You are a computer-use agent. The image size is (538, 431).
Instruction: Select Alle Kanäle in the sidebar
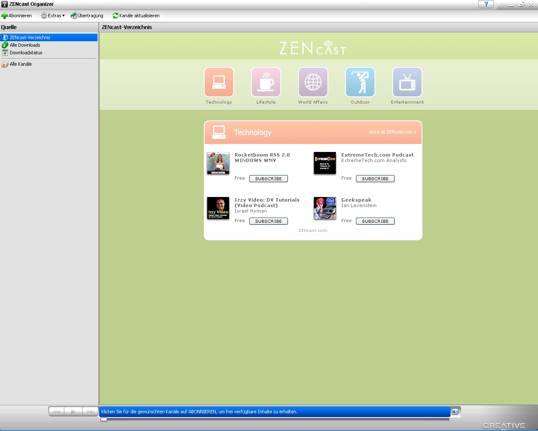[x=21, y=64]
